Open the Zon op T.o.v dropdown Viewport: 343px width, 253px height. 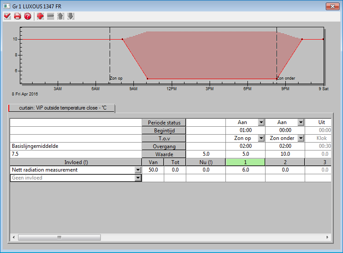261,138
